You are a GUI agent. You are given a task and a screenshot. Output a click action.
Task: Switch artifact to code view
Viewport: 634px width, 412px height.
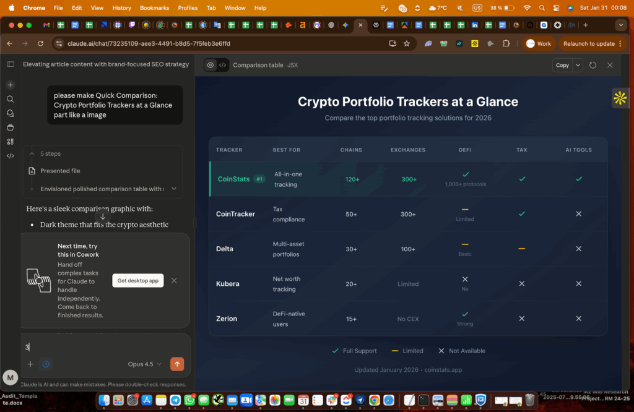(223, 65)
